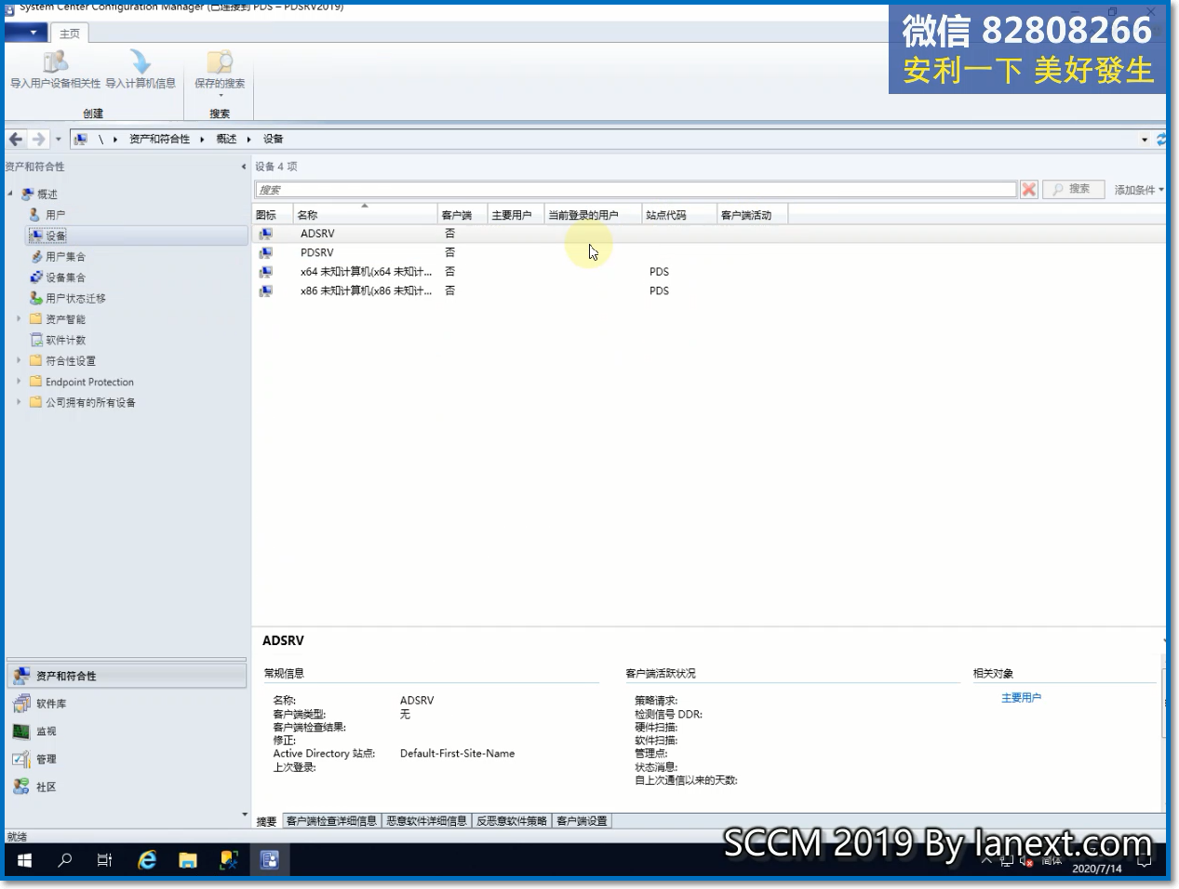Switch to 客户端检查详细信息 tab
Screen dimensions: 1179x889
331,821
